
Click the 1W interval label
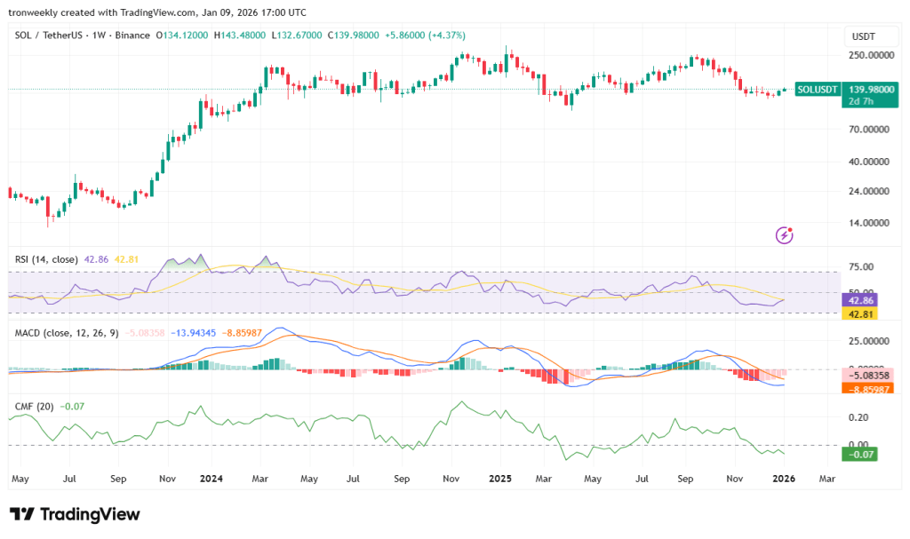point(99,36)
